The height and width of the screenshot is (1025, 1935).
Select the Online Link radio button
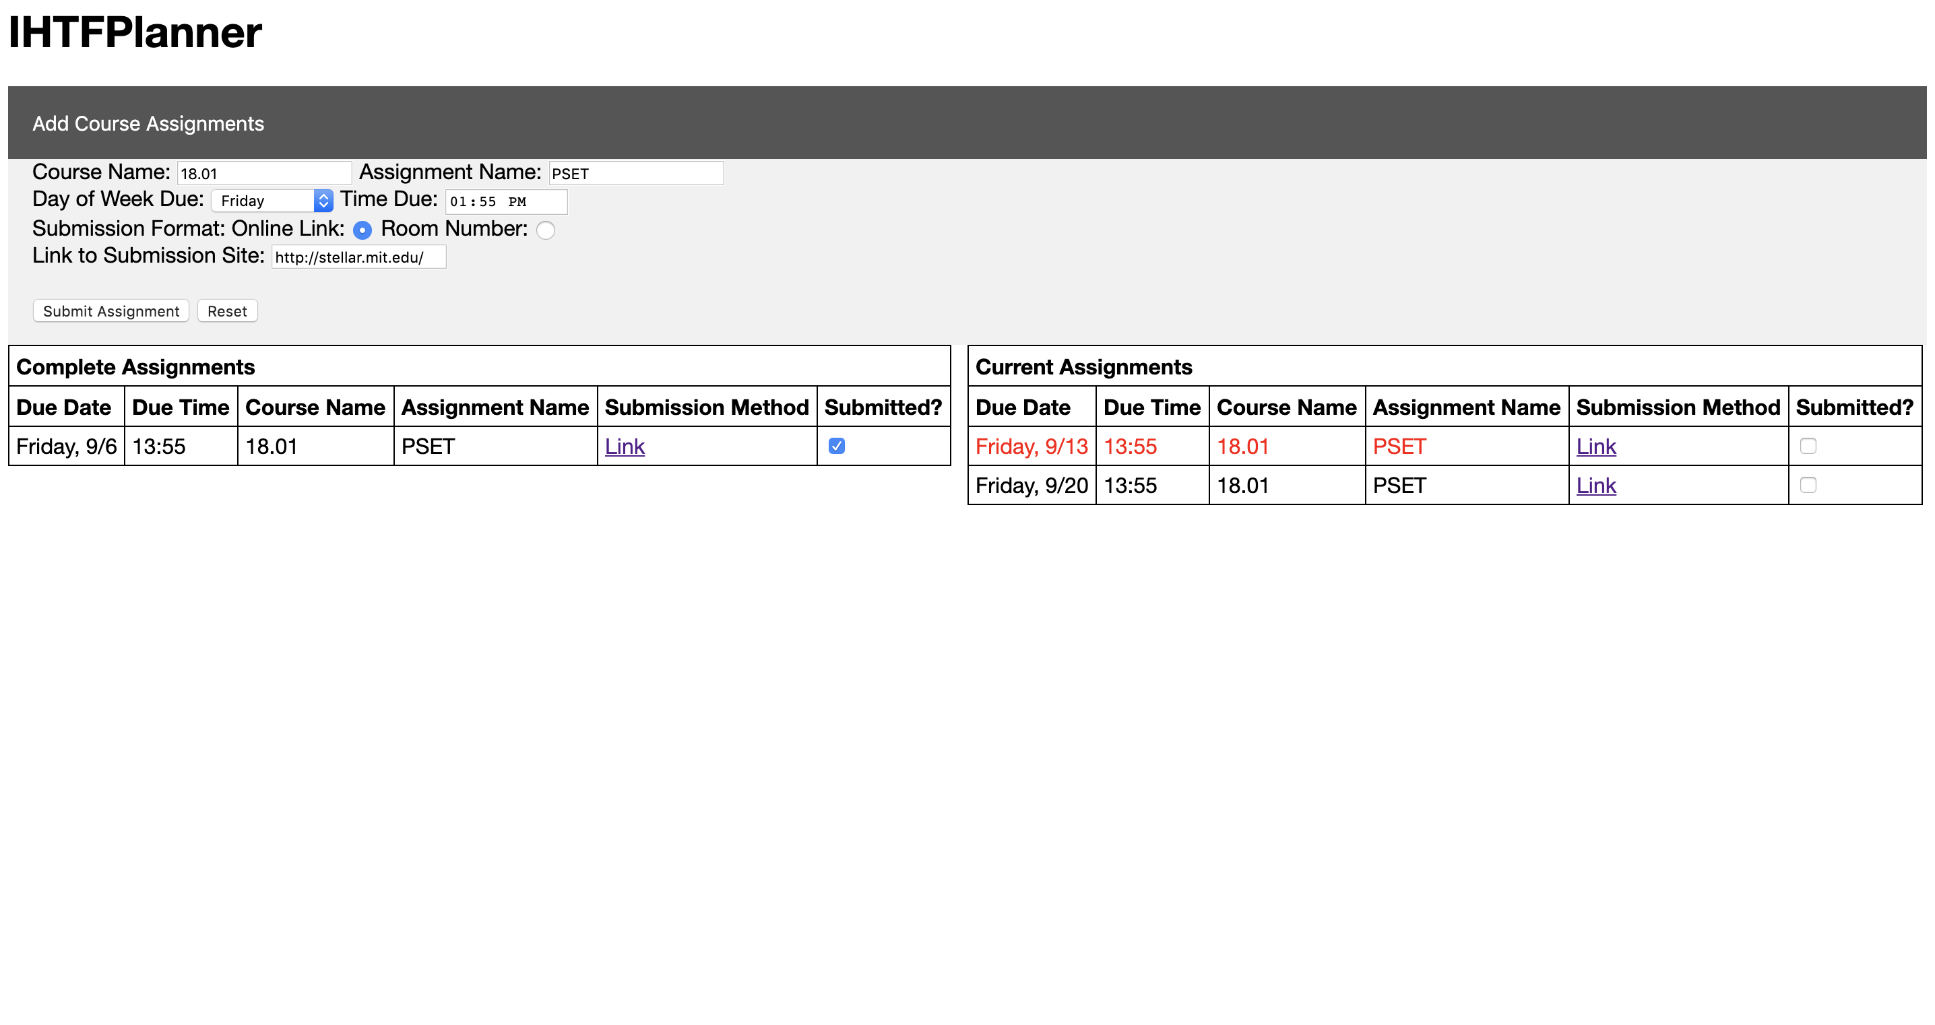tap(362, 230)
